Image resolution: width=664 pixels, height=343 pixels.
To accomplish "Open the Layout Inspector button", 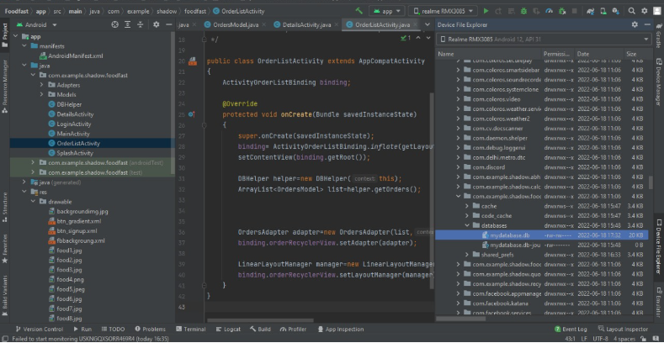I will (623, 329).
